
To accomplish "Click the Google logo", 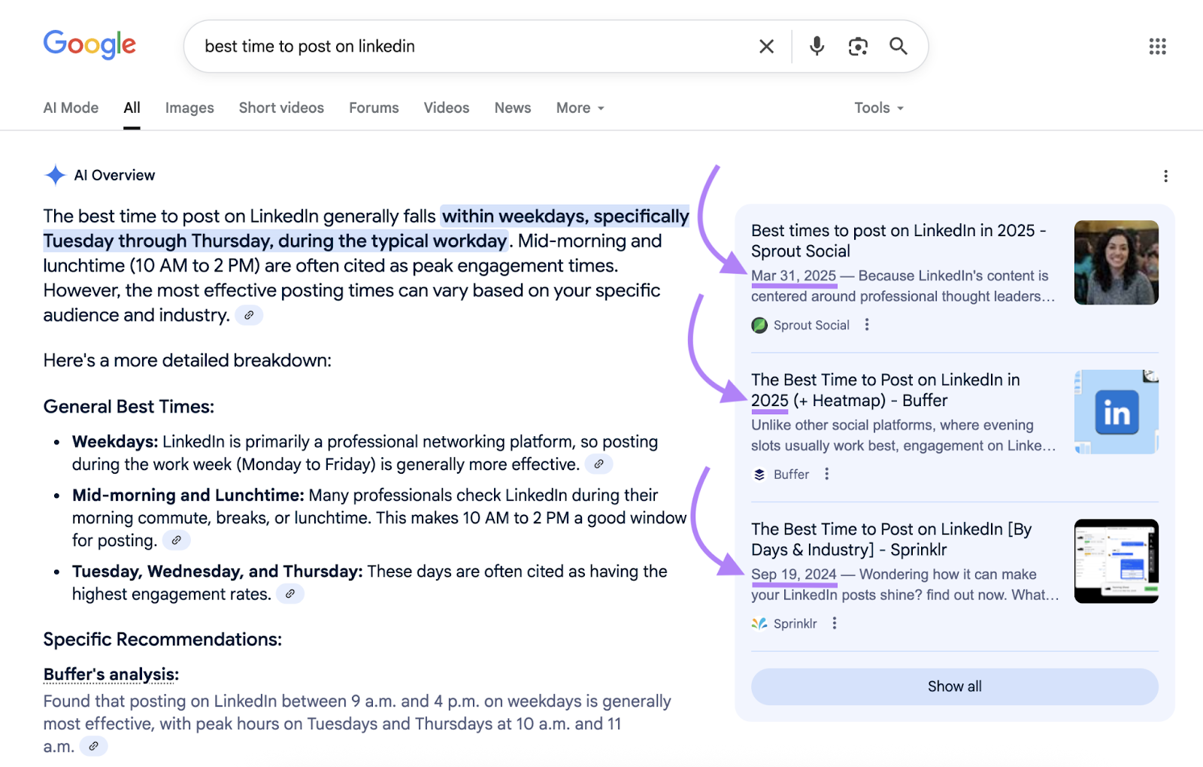I will [x=89, y=45].
